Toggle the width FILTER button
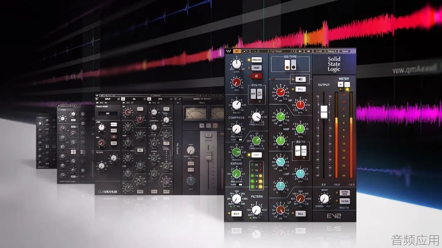This screenshot has width=442, height=248. 345,201
